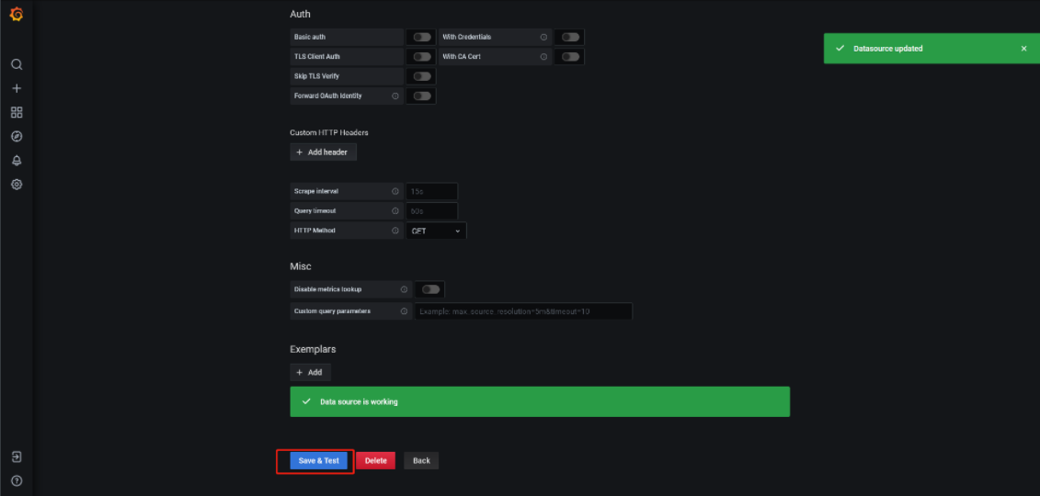This screenshot has height=496, width=1040.
Task: Click the Custom HTTP Headers heading
Action: click(x=329, y=132)
